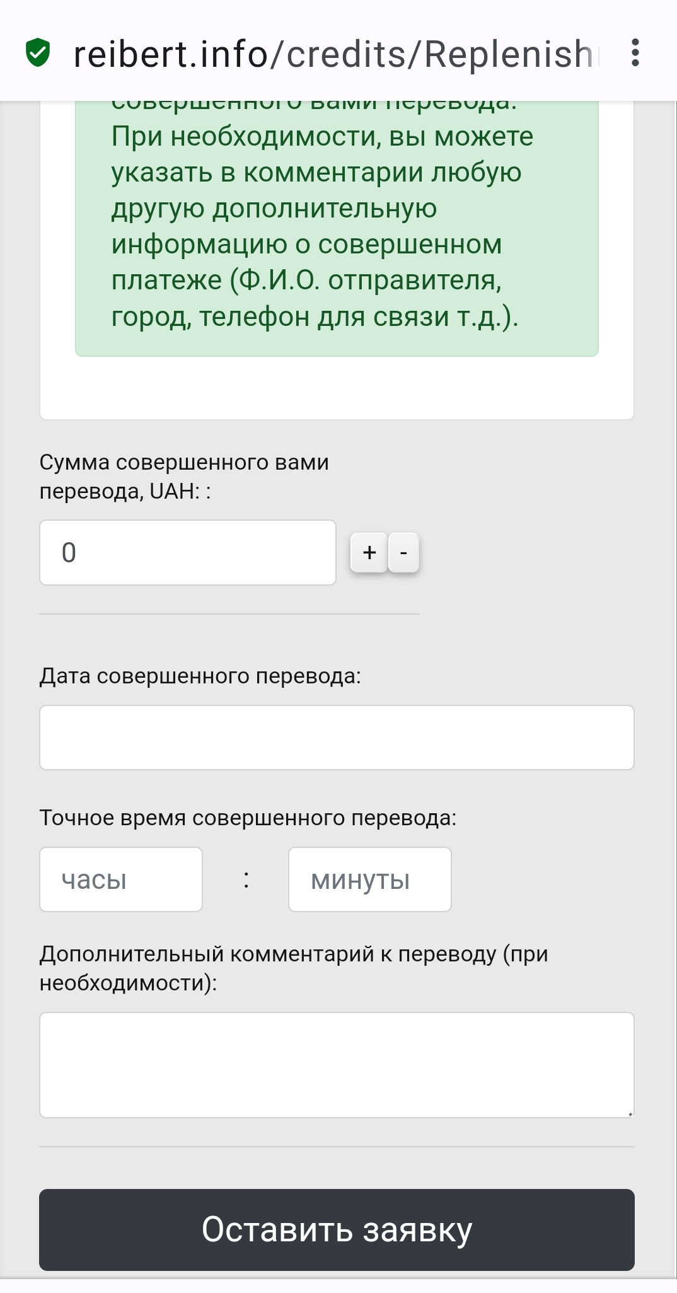
Task: Open the transfer date field
Action: tap(337, 738)
